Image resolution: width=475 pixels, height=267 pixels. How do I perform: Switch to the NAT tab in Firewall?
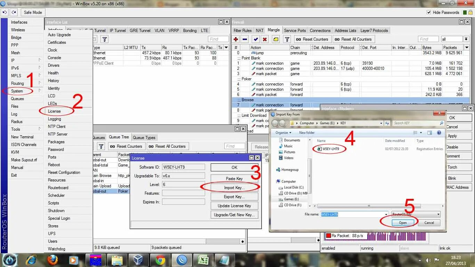click(260, 31)
